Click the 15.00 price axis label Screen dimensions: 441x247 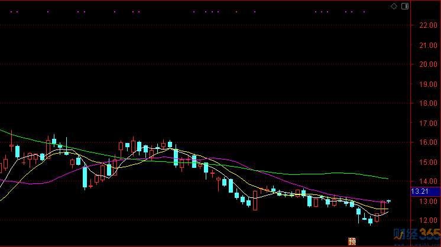428,162
